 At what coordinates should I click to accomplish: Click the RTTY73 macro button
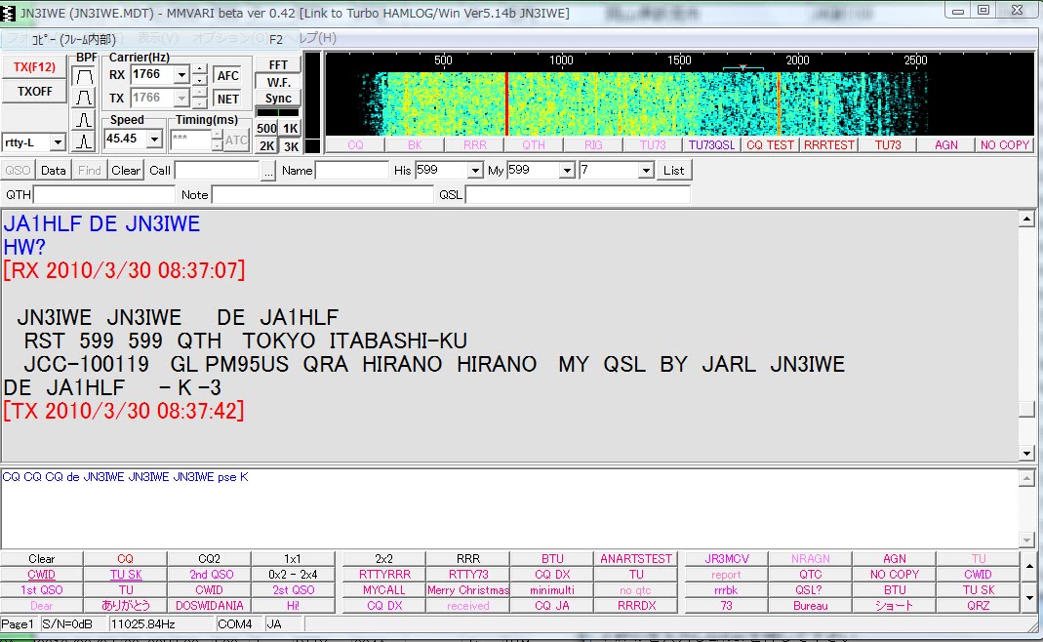pos(468,574)
